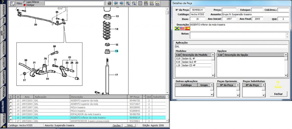
Task: Check the box for ESPAÇADOR da mola traseira
Action: 11,114
